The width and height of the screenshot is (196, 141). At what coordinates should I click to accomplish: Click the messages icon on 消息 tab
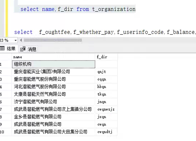23,49
